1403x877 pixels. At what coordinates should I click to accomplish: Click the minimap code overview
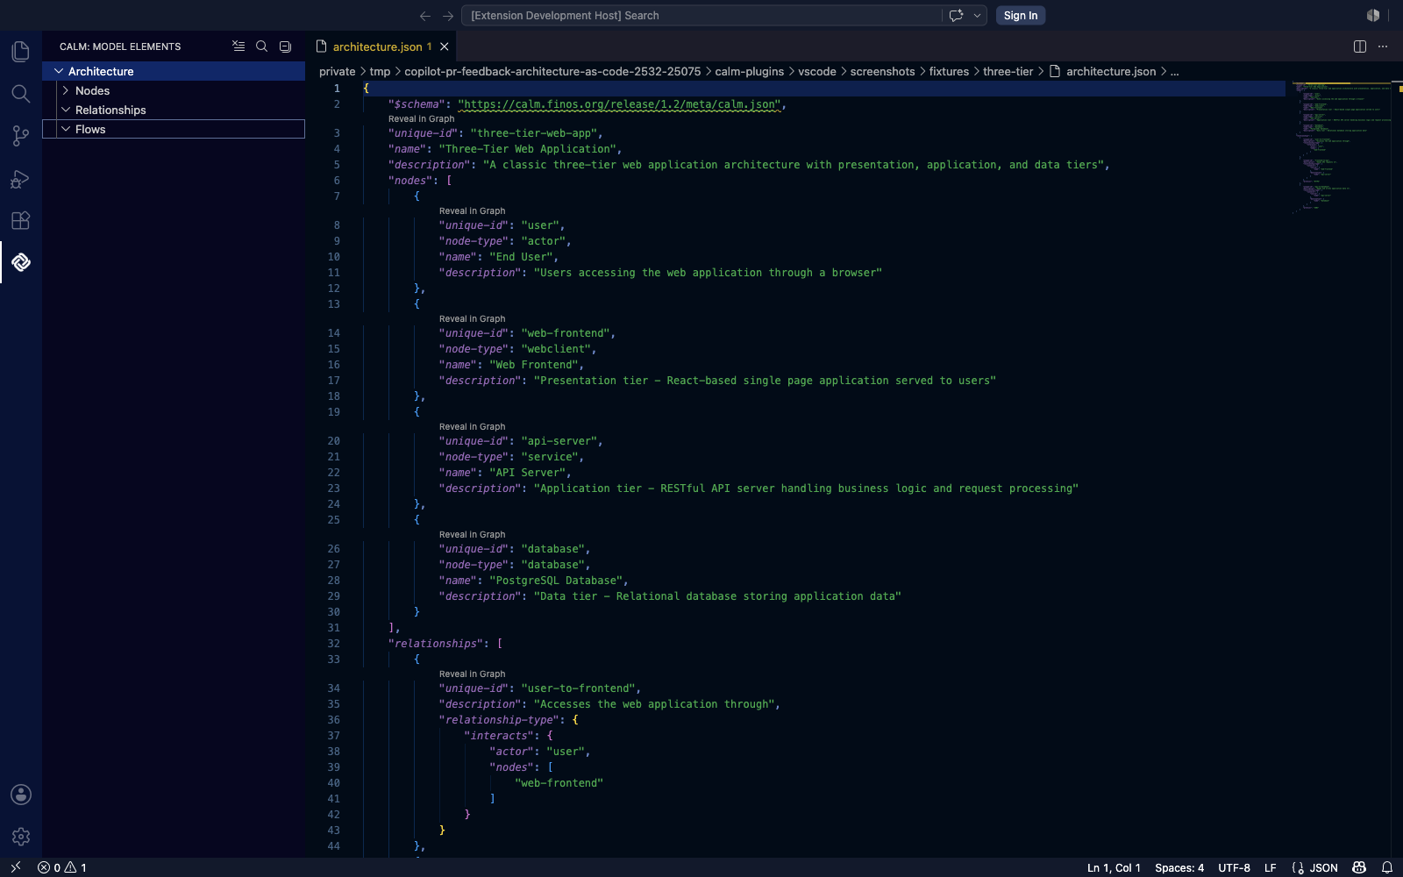coord(1342,147)
